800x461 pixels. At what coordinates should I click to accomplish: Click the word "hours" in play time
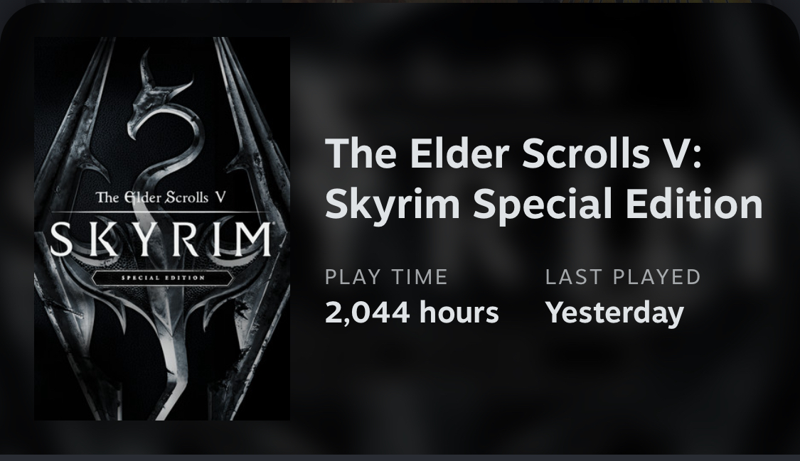click(x=459, y=312)
